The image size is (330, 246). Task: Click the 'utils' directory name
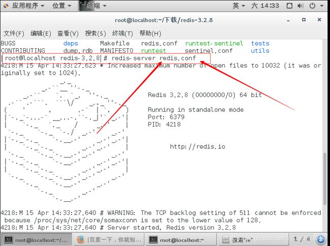pyautogui.click(x=260, y=51)
